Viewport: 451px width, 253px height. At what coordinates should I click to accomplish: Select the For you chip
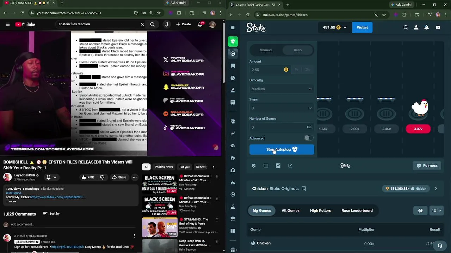point(184,167)
